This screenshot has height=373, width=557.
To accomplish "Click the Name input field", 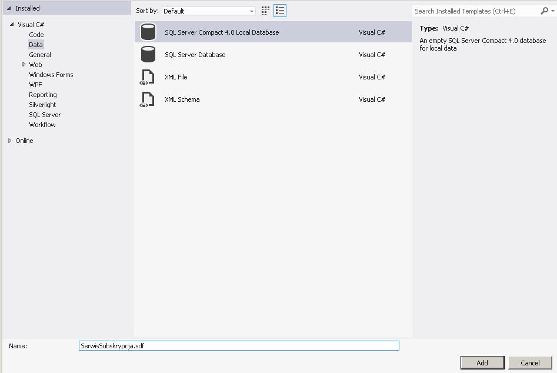I will pos(239,346).
